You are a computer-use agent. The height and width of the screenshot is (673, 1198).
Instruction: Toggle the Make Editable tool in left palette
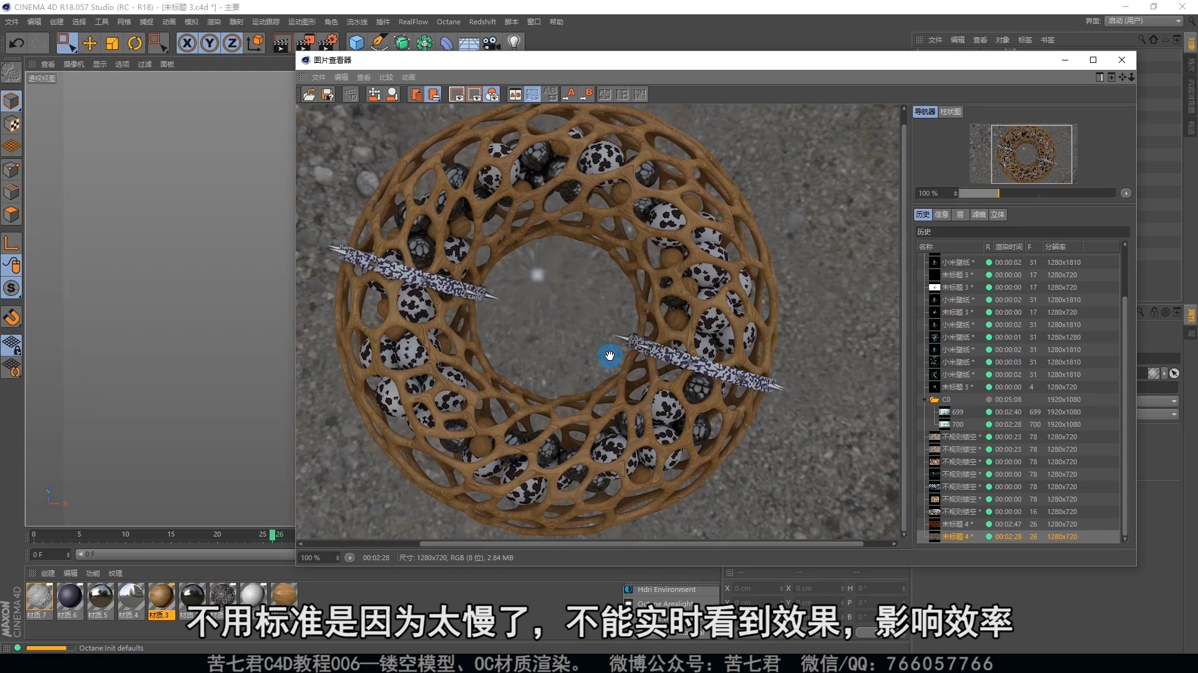[11, 73]
